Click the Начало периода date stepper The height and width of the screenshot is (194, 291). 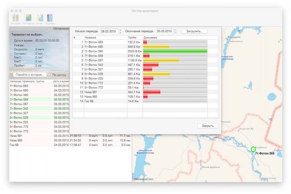pos(120,32)
